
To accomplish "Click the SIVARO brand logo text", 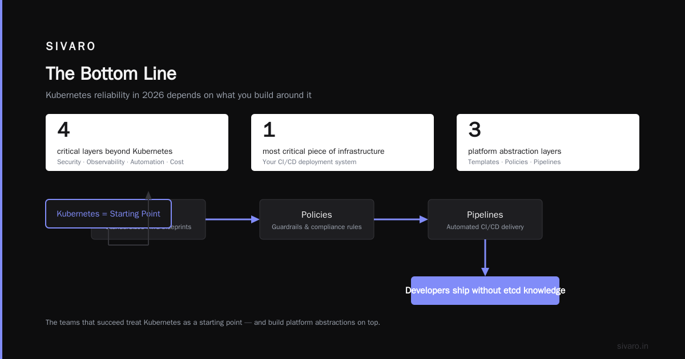I will click(x=71, y=46).
